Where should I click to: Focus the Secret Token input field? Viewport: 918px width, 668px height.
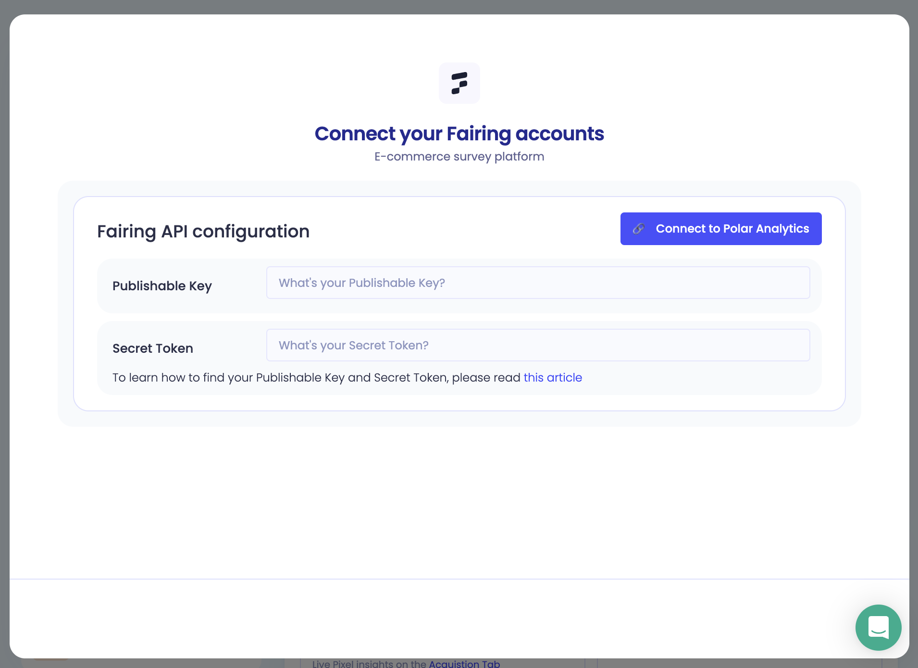click(538, 345)
